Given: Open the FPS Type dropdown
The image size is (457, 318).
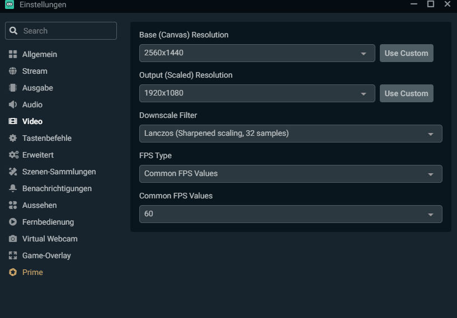Looking at the screenshot, I should [290, 174].
